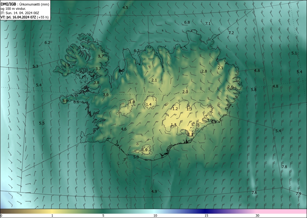The width and height of the screenshot is (307, 218).
Task: Click the 2.0 value label
Action: (185, 92)
